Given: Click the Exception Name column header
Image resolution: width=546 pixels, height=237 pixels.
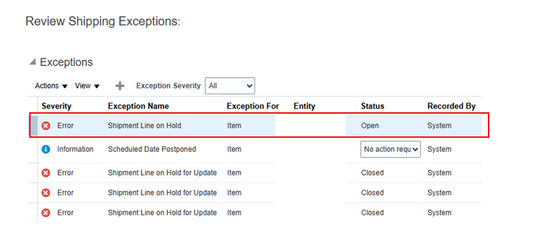Looking at the screenshot, I should [x=138, y=106].
